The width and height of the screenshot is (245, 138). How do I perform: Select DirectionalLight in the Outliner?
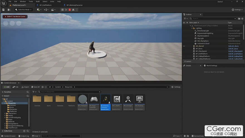(x=203, y=31)
